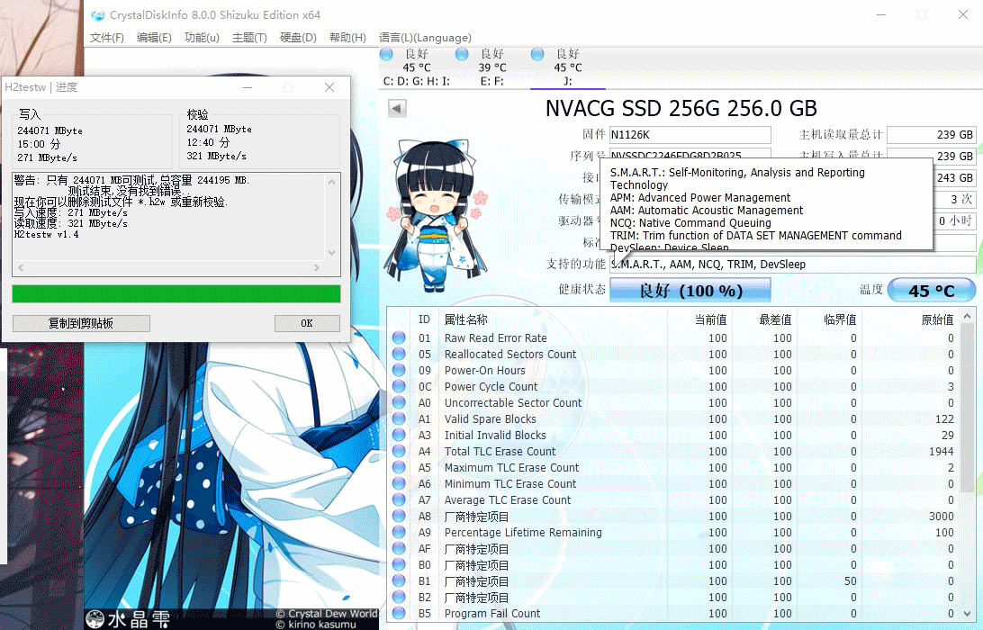Click the 45 °C temperature button
This screenshot has width=983, height=630.
point(931,290)
